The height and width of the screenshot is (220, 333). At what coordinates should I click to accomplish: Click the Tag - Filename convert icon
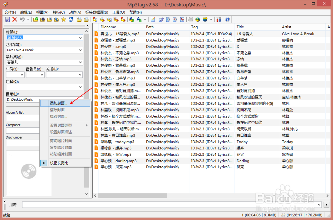pyautogui.click(x=95, y=20)
